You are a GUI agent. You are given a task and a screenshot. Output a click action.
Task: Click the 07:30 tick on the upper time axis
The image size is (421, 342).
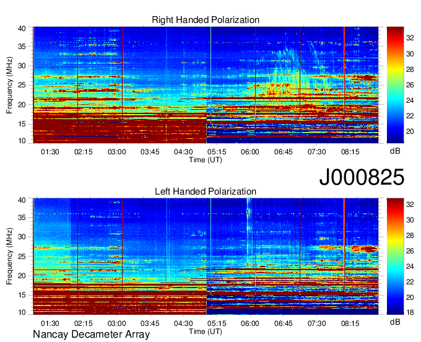tap(317, 152)
